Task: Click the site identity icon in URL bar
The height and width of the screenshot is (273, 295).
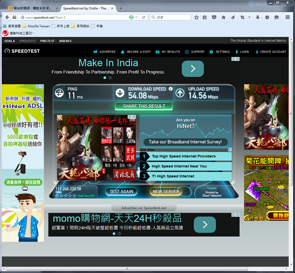Action: pyautogui.click(x=23, y=17)
